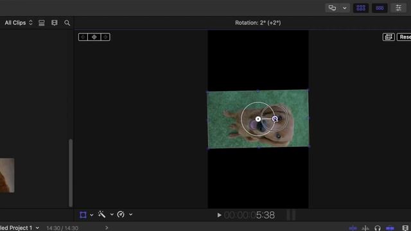The image size is (411, 231).
Task: Toggle the browser grid view button
Action: pyautogui.click(x=361, y=8)
